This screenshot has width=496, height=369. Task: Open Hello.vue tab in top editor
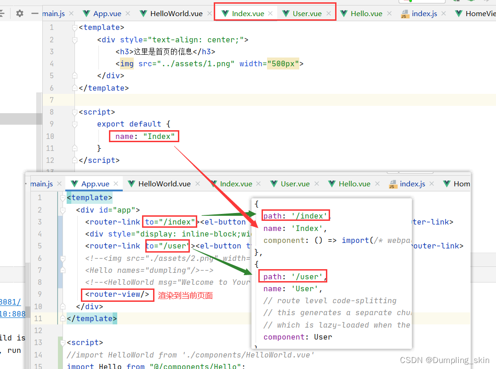(366, 14)
